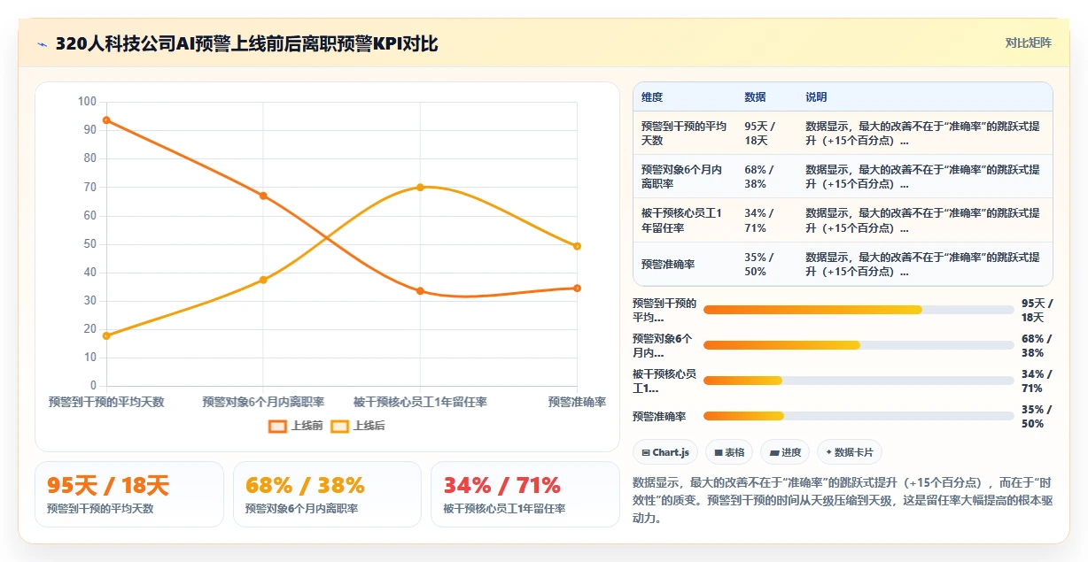Click progress bar labeled 预警准确率
This screenshot has height=562, width=1088.
859,416
